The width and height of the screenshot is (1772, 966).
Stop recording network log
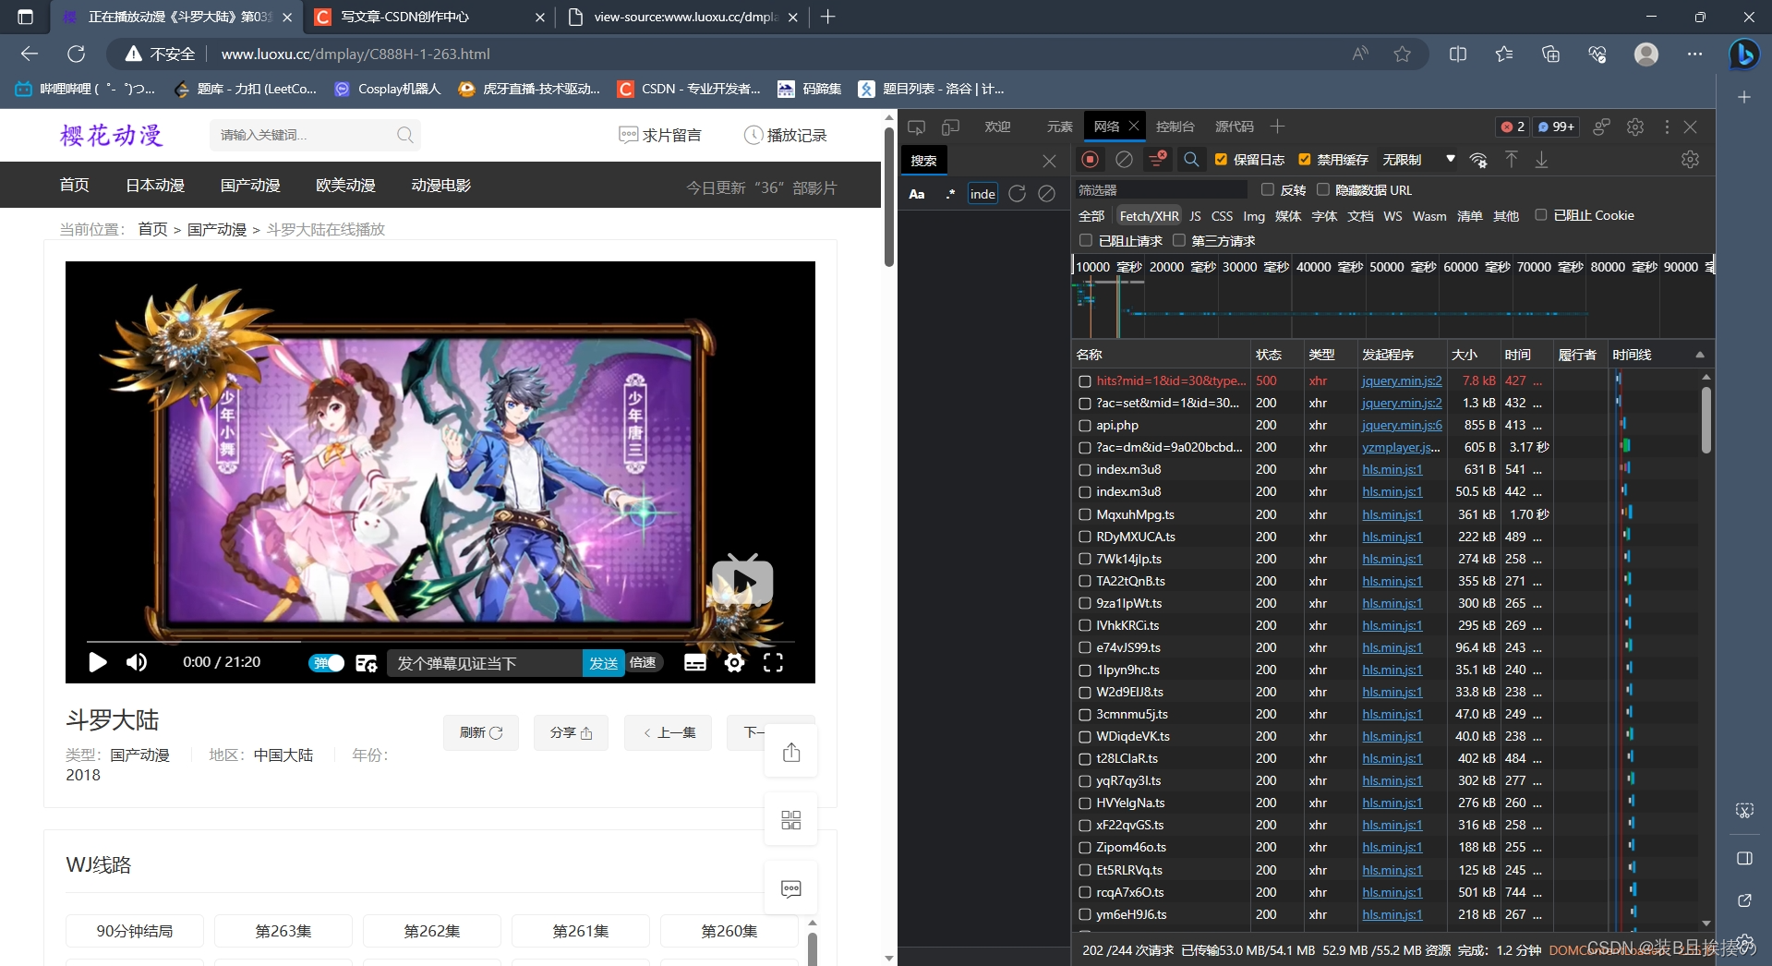[1091, 160]
